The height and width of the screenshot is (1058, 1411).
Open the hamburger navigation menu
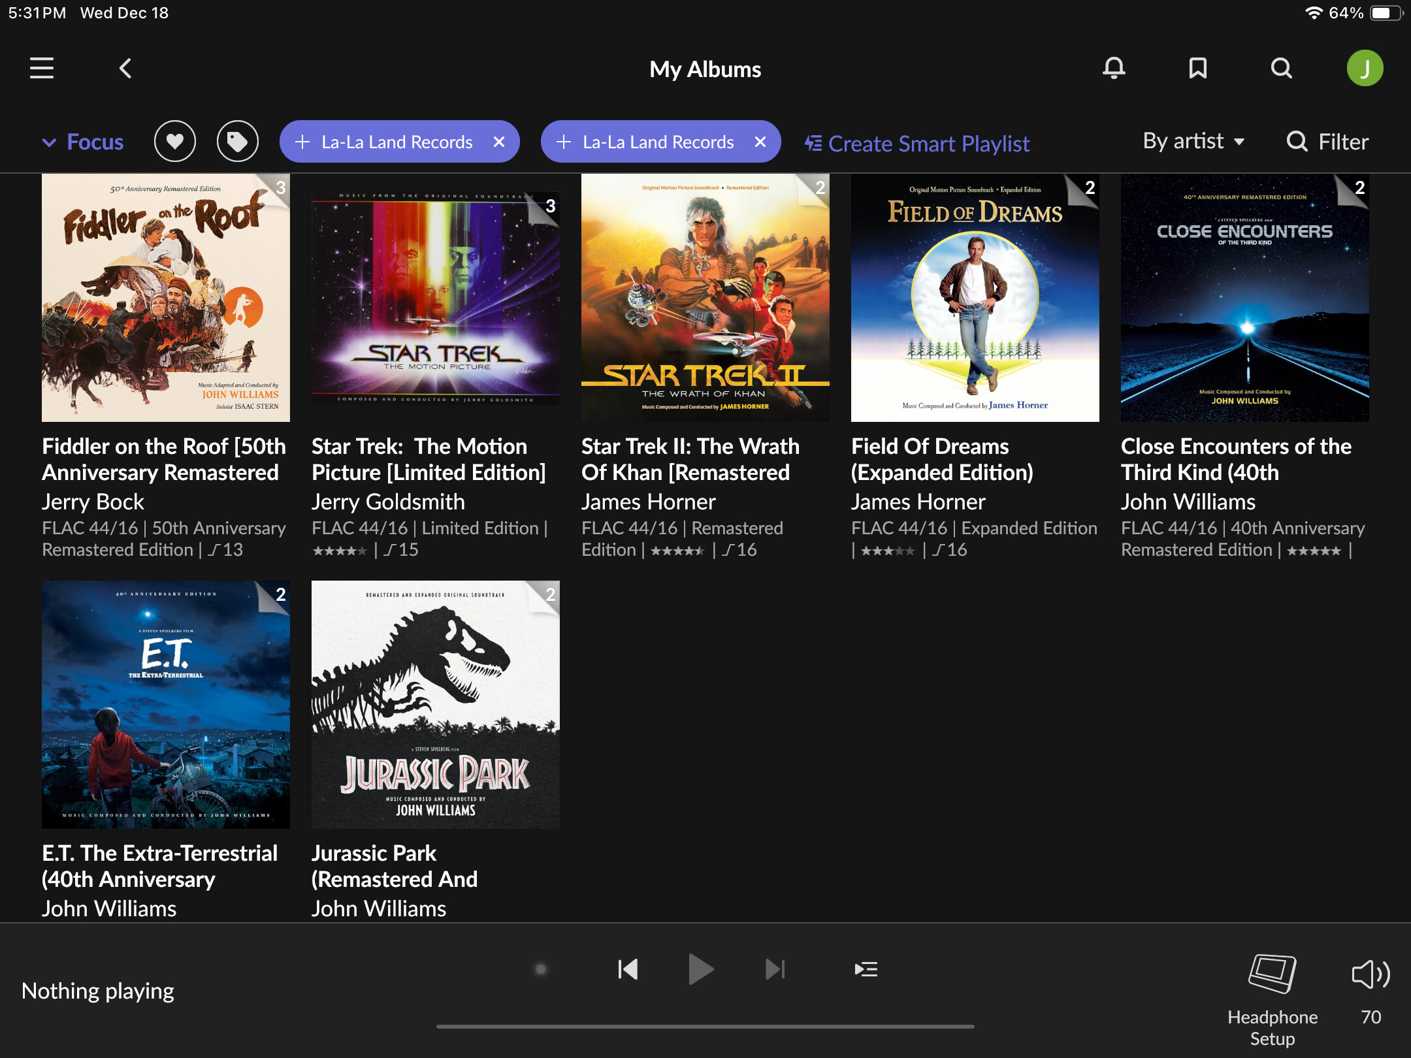42,68
